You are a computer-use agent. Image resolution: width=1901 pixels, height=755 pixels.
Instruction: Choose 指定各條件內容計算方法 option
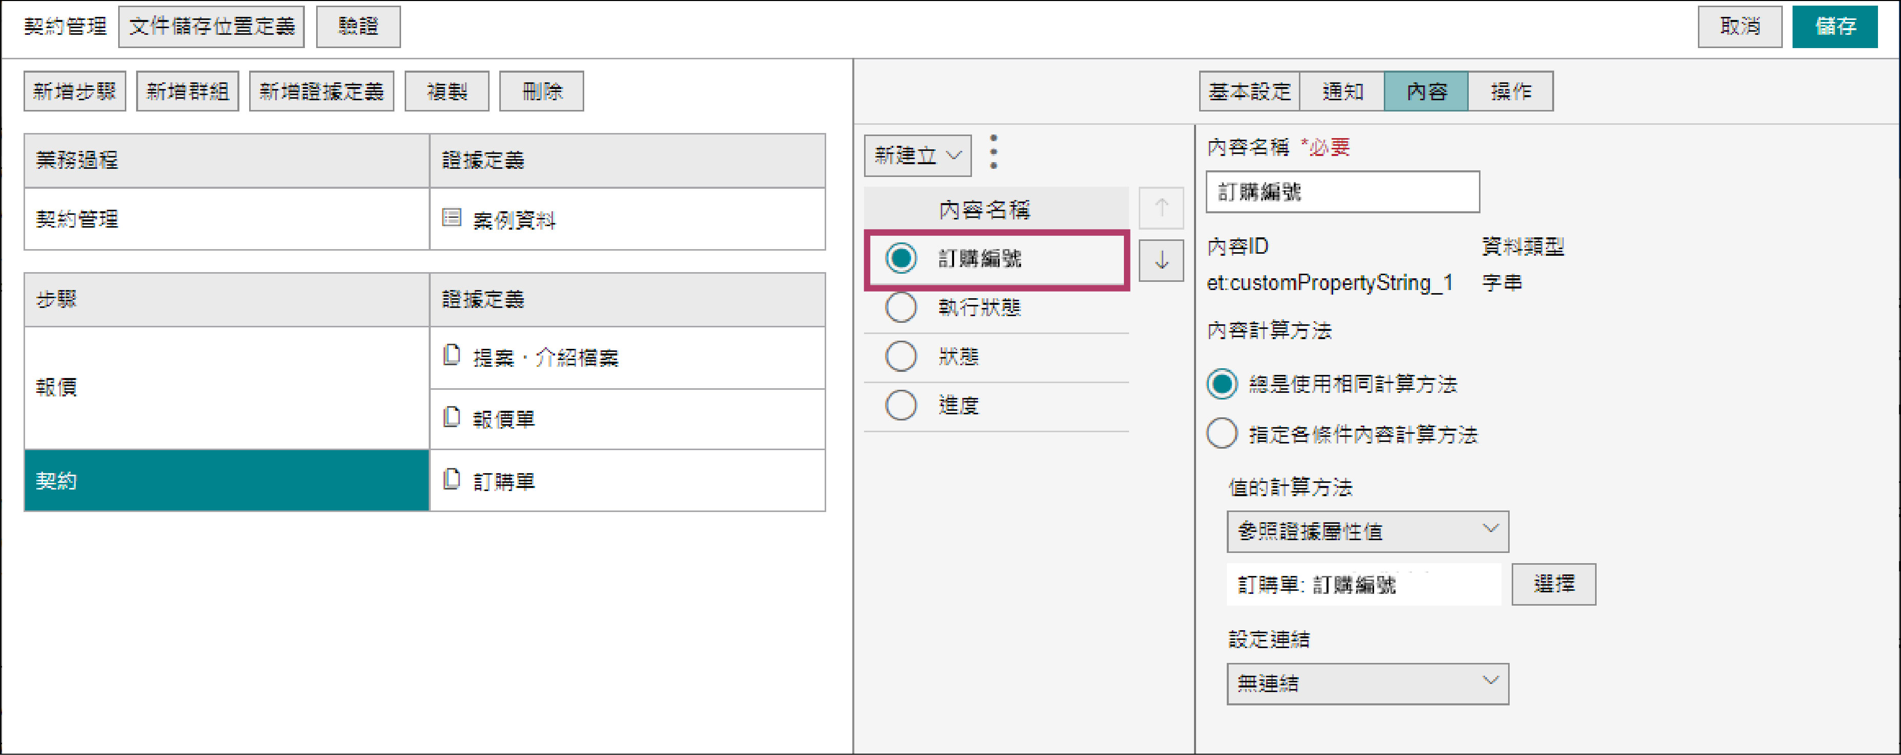coord(1221,434)
